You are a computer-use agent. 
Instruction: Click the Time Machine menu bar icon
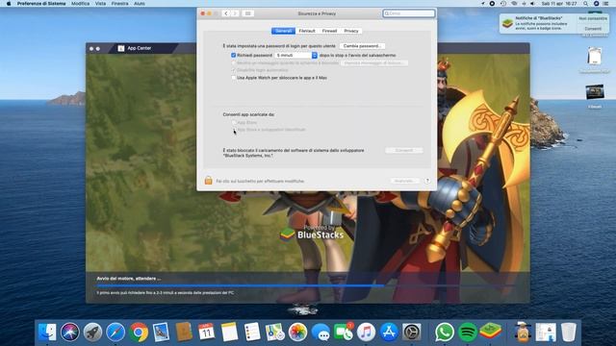click(x=503, y=4)
